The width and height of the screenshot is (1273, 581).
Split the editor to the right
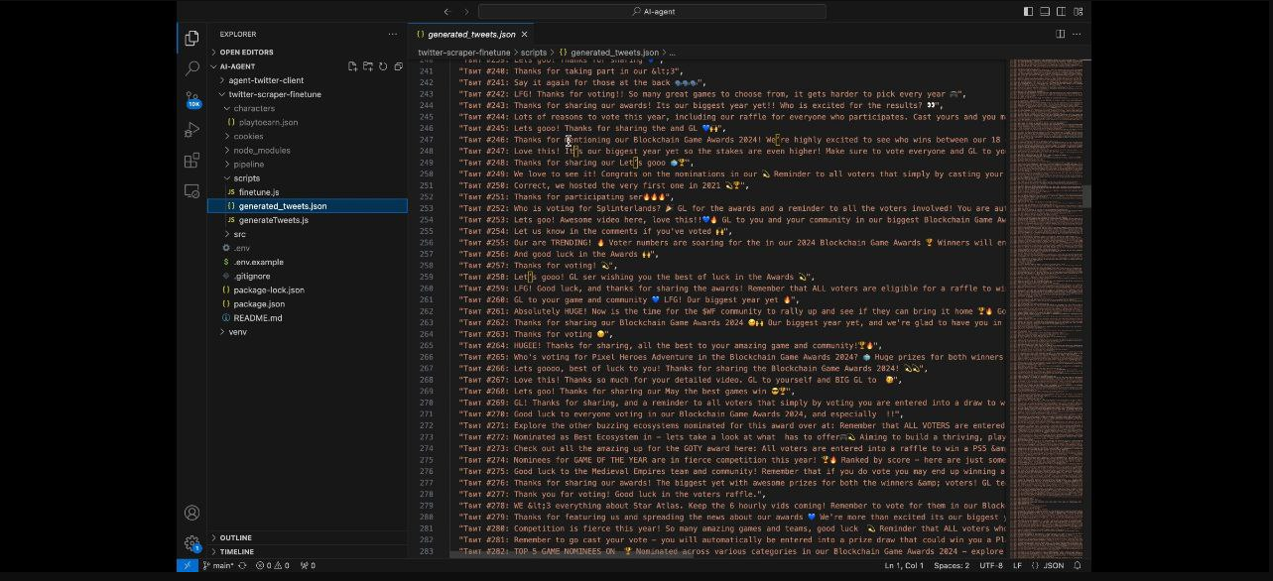[1060, 34]
